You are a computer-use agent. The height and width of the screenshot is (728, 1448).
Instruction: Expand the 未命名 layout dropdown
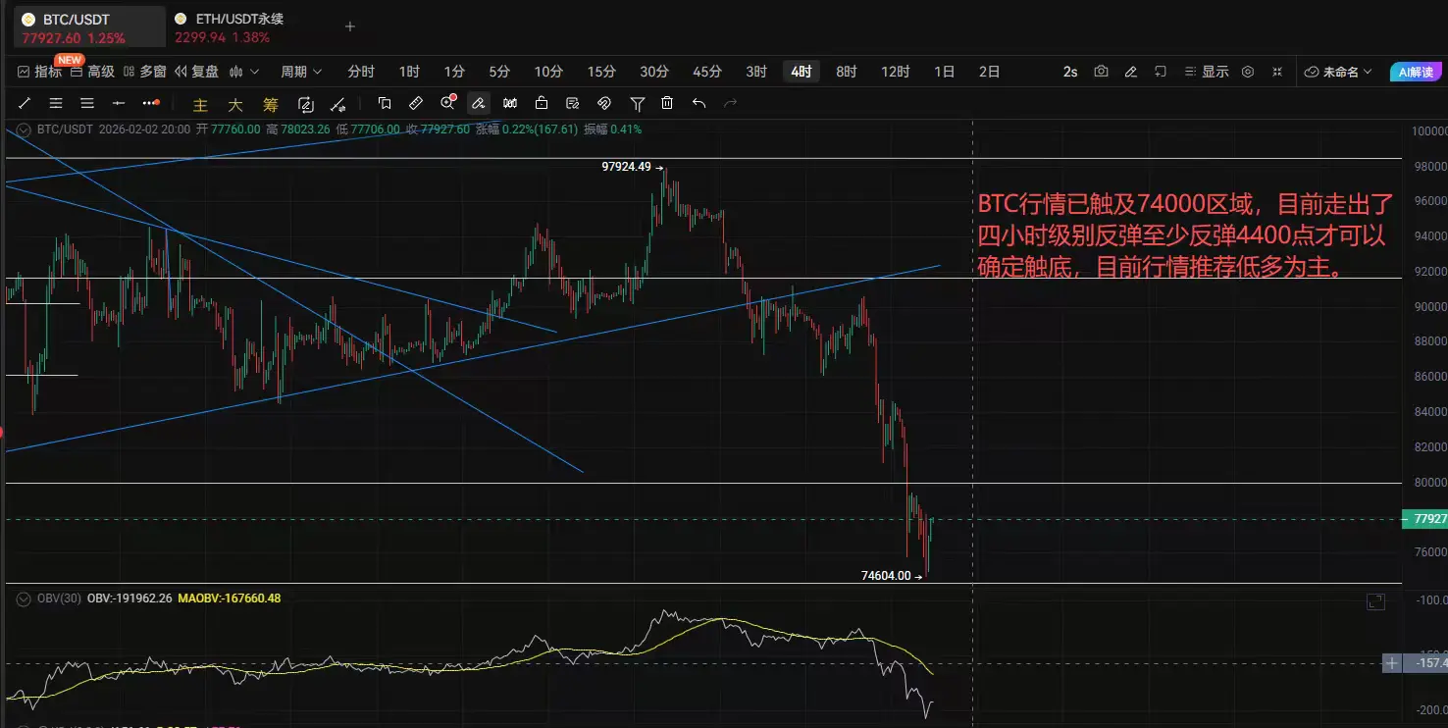point(1340,72)
